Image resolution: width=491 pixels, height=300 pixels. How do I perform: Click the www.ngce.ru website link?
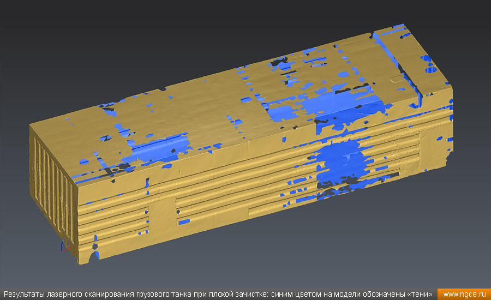(465, 295)
